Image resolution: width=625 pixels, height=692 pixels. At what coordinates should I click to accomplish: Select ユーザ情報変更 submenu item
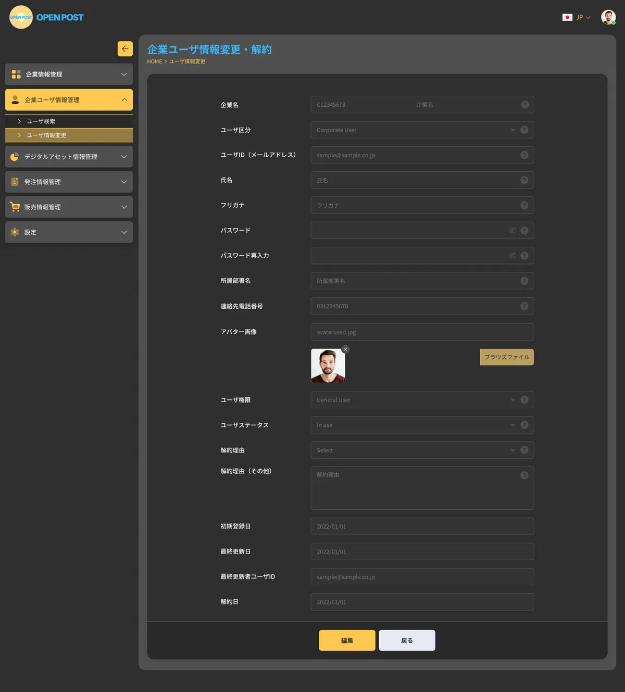[69, 135]
